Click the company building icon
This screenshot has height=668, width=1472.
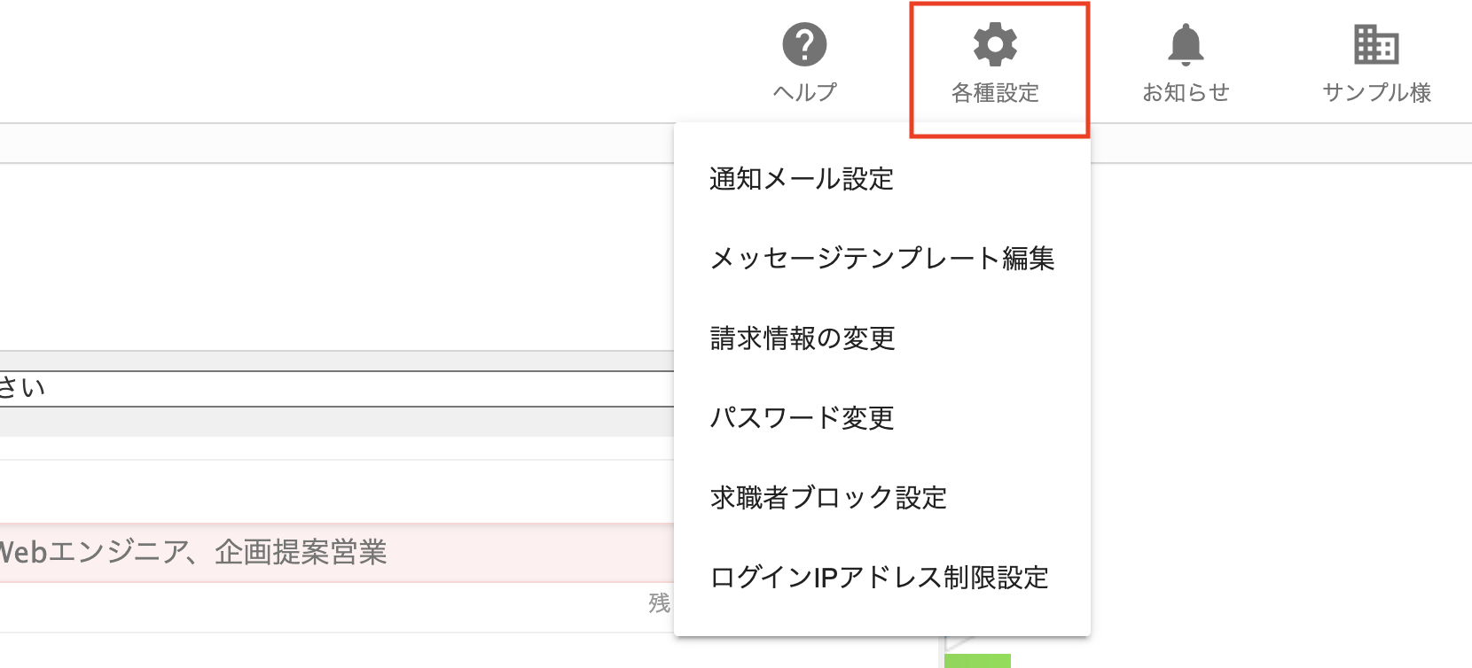(x=1376, y=44)
